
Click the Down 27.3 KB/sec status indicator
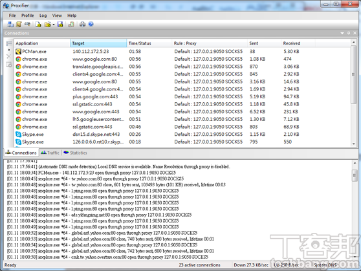(x=251, y=265)
